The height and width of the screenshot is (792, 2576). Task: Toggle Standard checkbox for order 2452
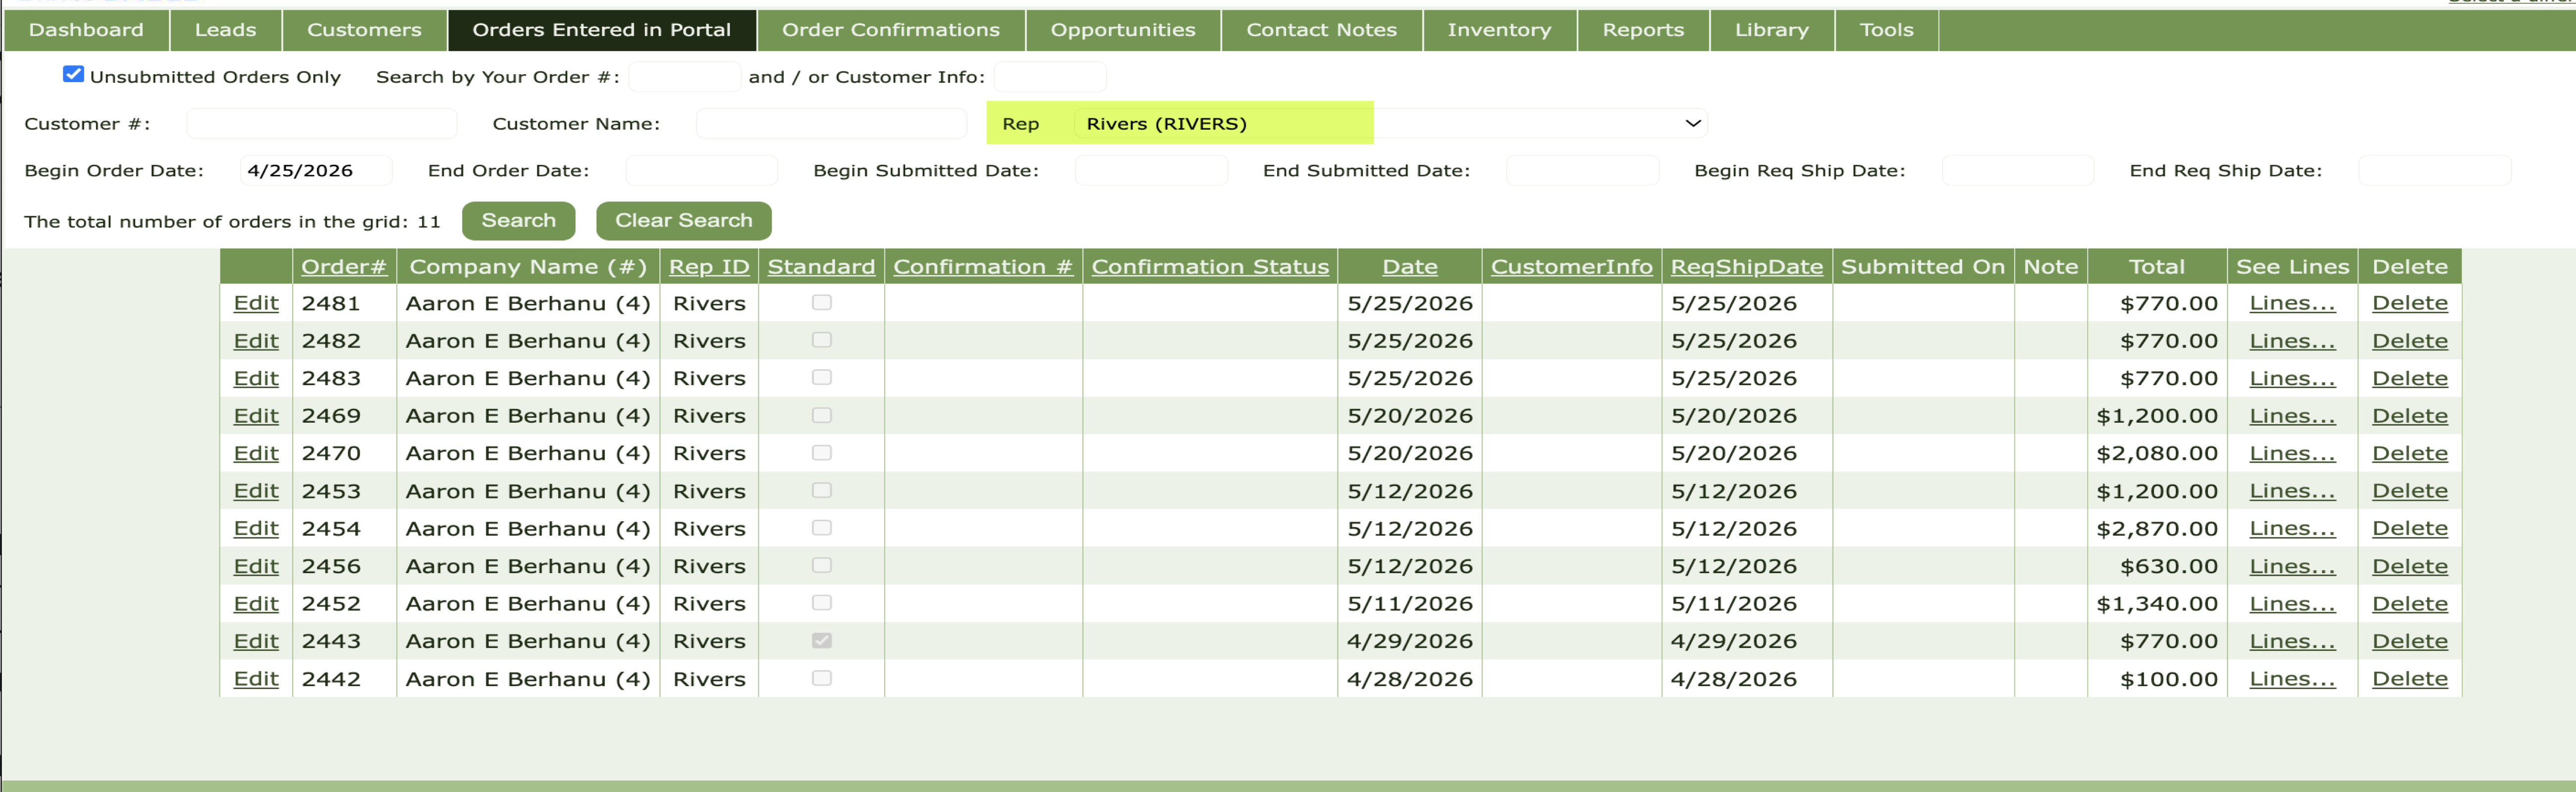coord(822,603)
